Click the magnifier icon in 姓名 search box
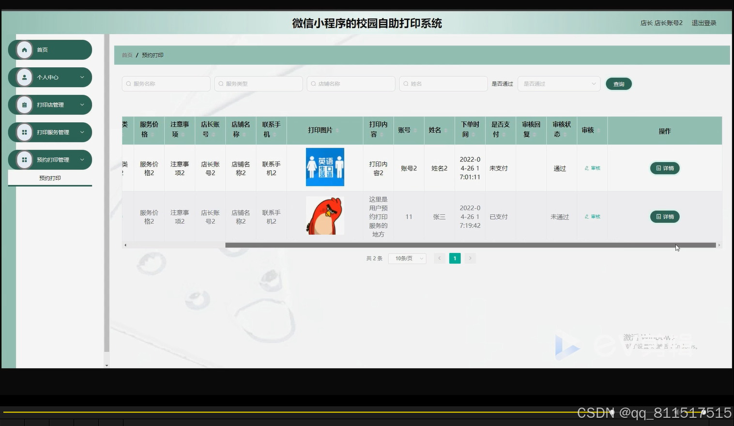The image size is (734, 426). tap(405, 83)
